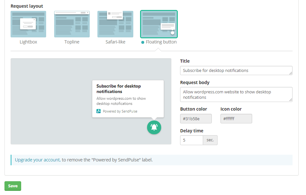Select the Lightbox layout thumbnail

click(x=28, y=24)
